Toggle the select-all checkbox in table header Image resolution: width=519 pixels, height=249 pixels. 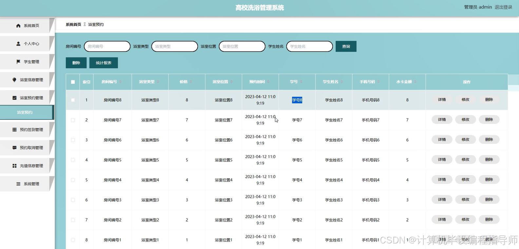(73, 82)
